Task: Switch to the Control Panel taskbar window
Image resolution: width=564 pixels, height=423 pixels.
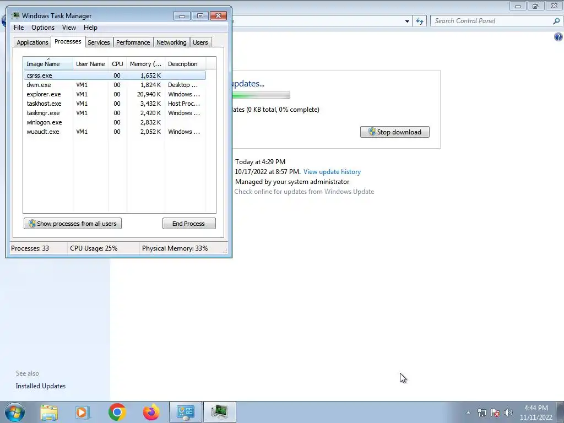Action: click(x=186, y=412)
